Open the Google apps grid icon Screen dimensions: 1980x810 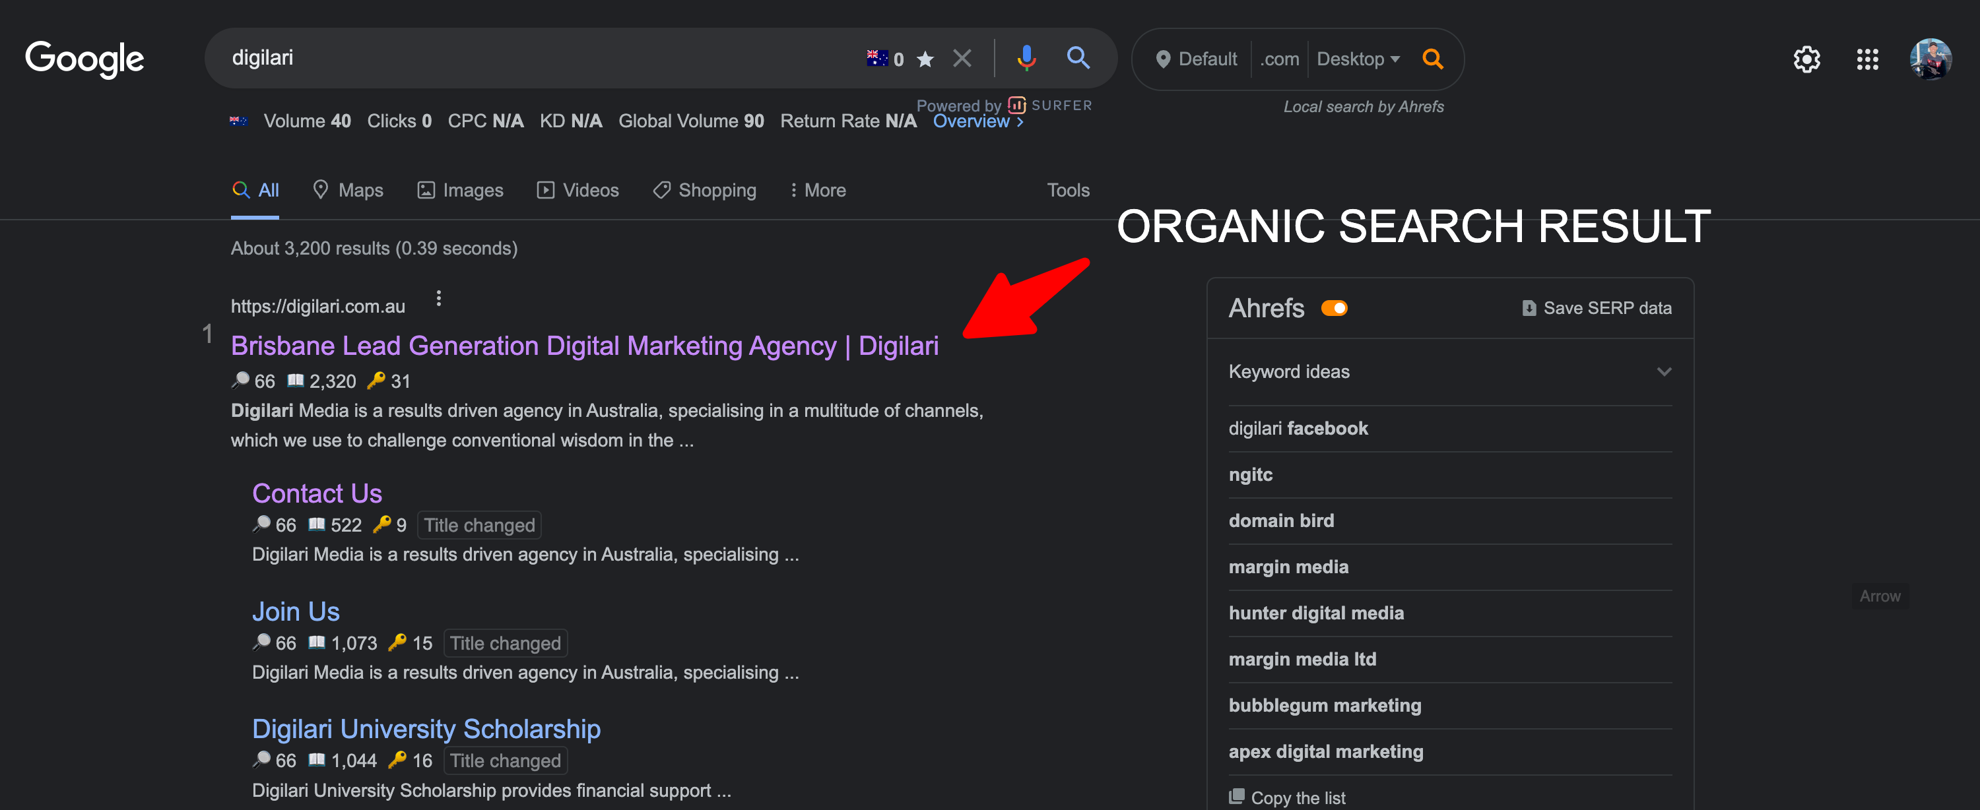1867,59
